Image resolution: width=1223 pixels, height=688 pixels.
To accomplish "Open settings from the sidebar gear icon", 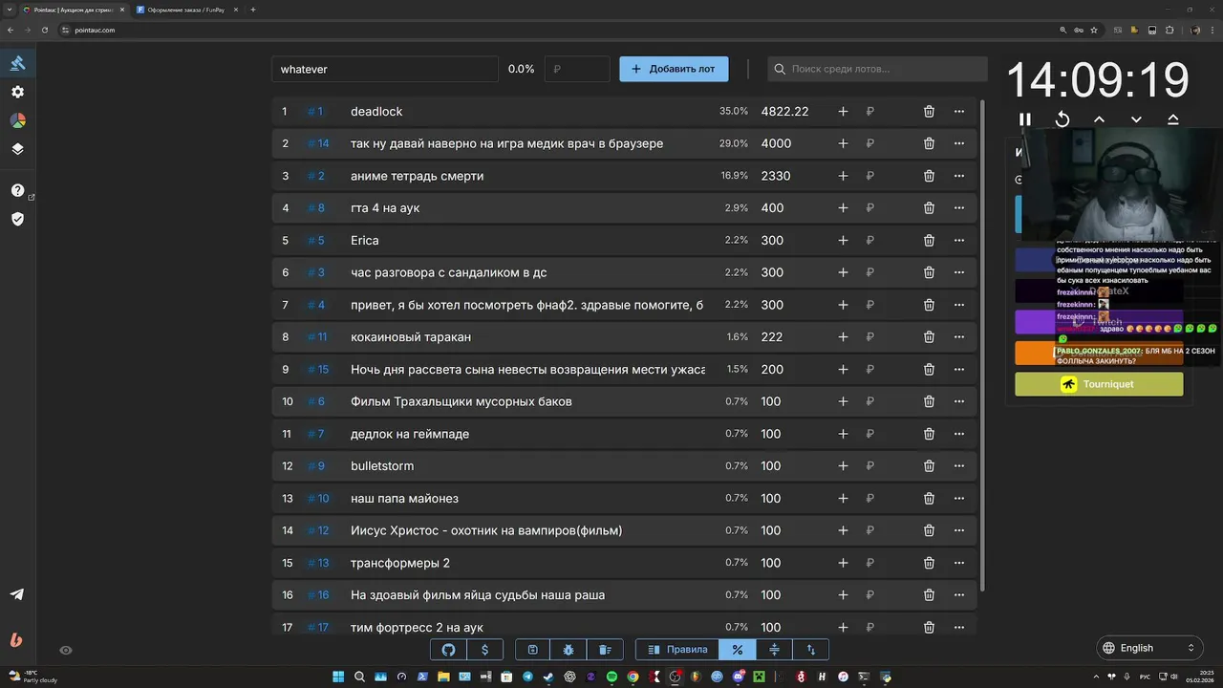I will [x=17, y=92].
